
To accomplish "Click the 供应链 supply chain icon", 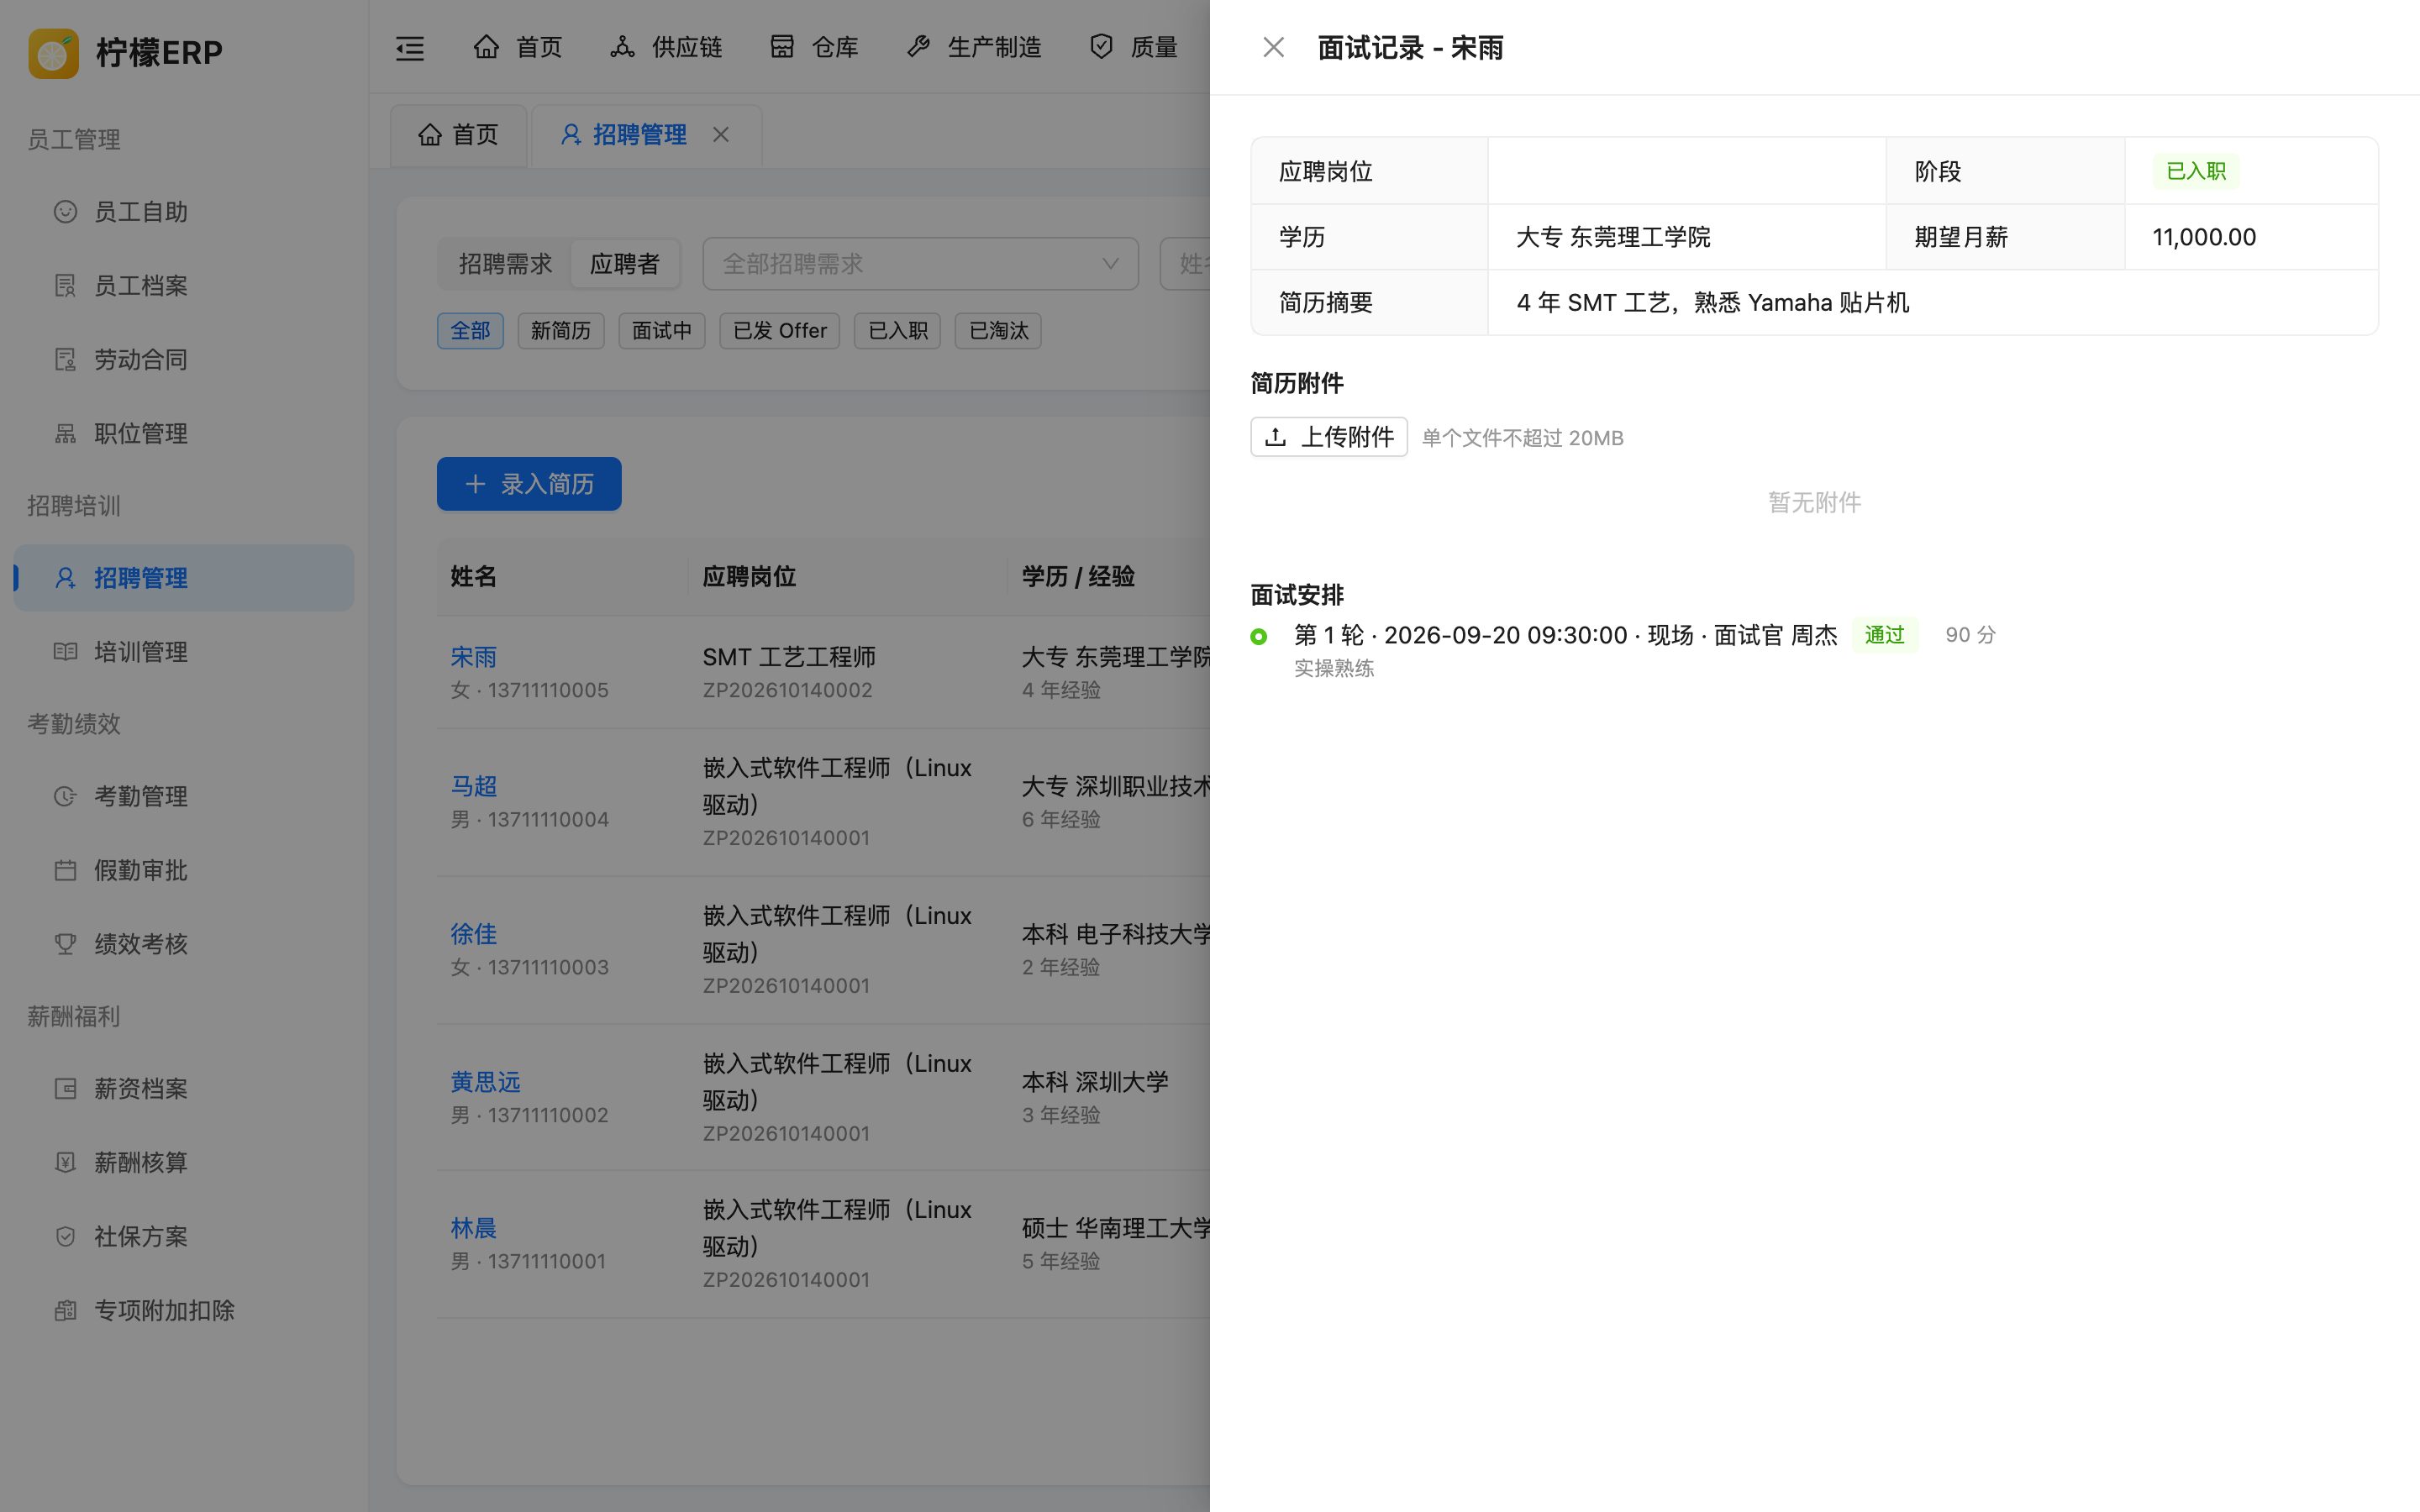I will (x=622, y=46).
